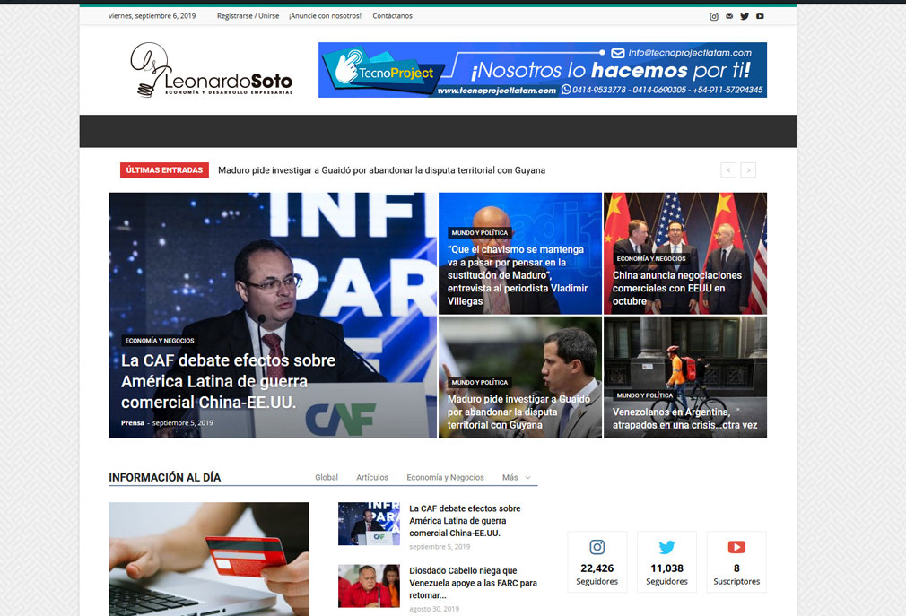Click agosto 30, 2019 date under Cabello item
906x616 pixels.
(x=434, y=609)
